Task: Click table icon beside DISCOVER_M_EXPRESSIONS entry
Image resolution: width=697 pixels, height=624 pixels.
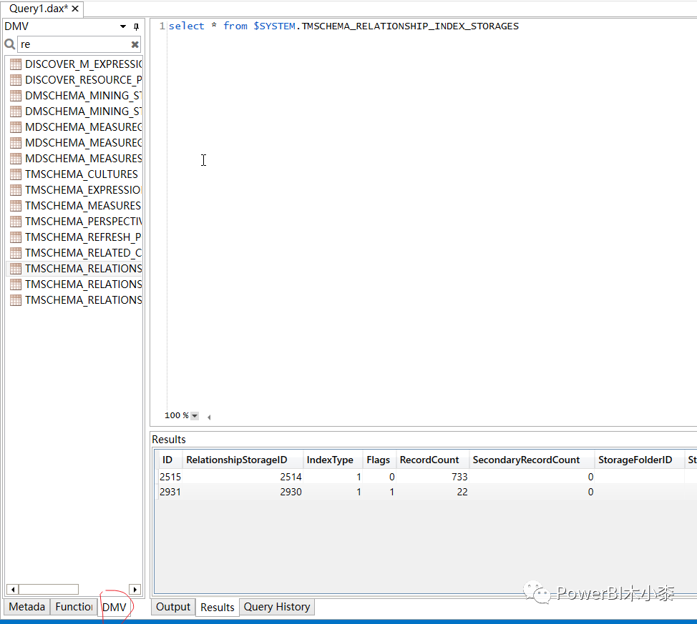Action: [16, 64]
